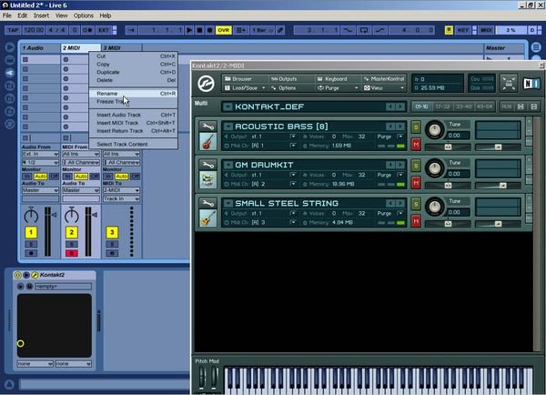Mute the Acoustic Bass instrument
This screenshot has height=395, width=546.
[x=416, y=145]
